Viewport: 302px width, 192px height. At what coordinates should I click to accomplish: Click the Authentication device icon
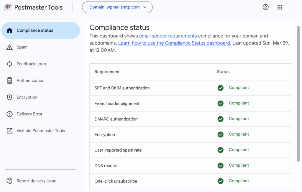(x=9, y=81)
